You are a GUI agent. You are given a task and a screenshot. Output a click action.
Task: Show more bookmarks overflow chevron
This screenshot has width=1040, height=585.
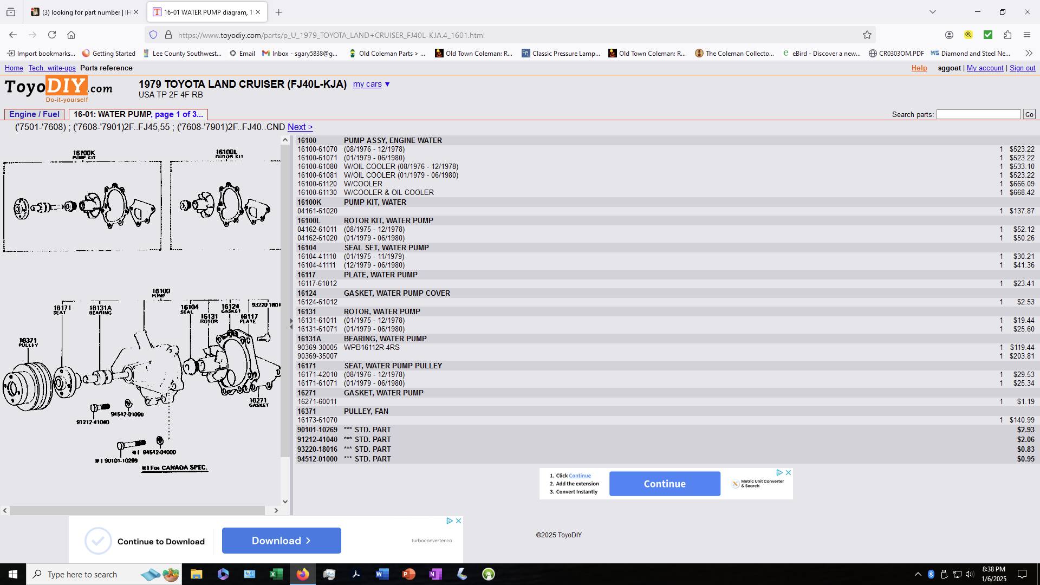1029,53
